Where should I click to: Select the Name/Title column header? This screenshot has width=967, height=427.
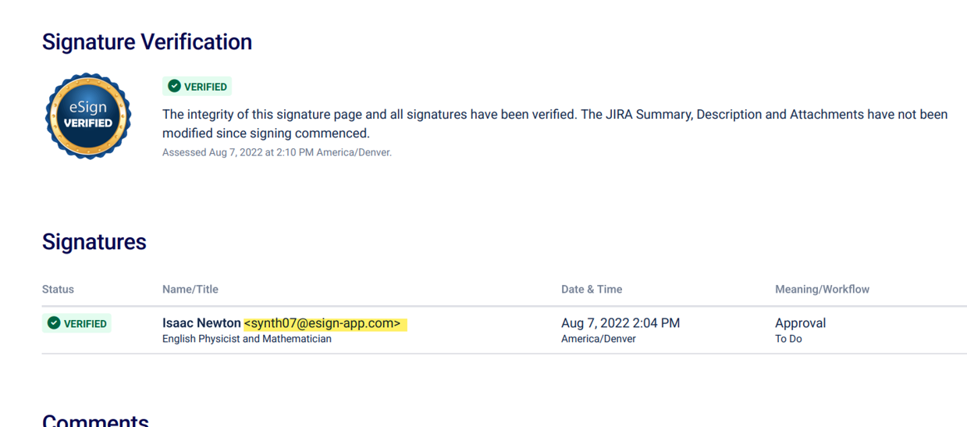point(190,290)
